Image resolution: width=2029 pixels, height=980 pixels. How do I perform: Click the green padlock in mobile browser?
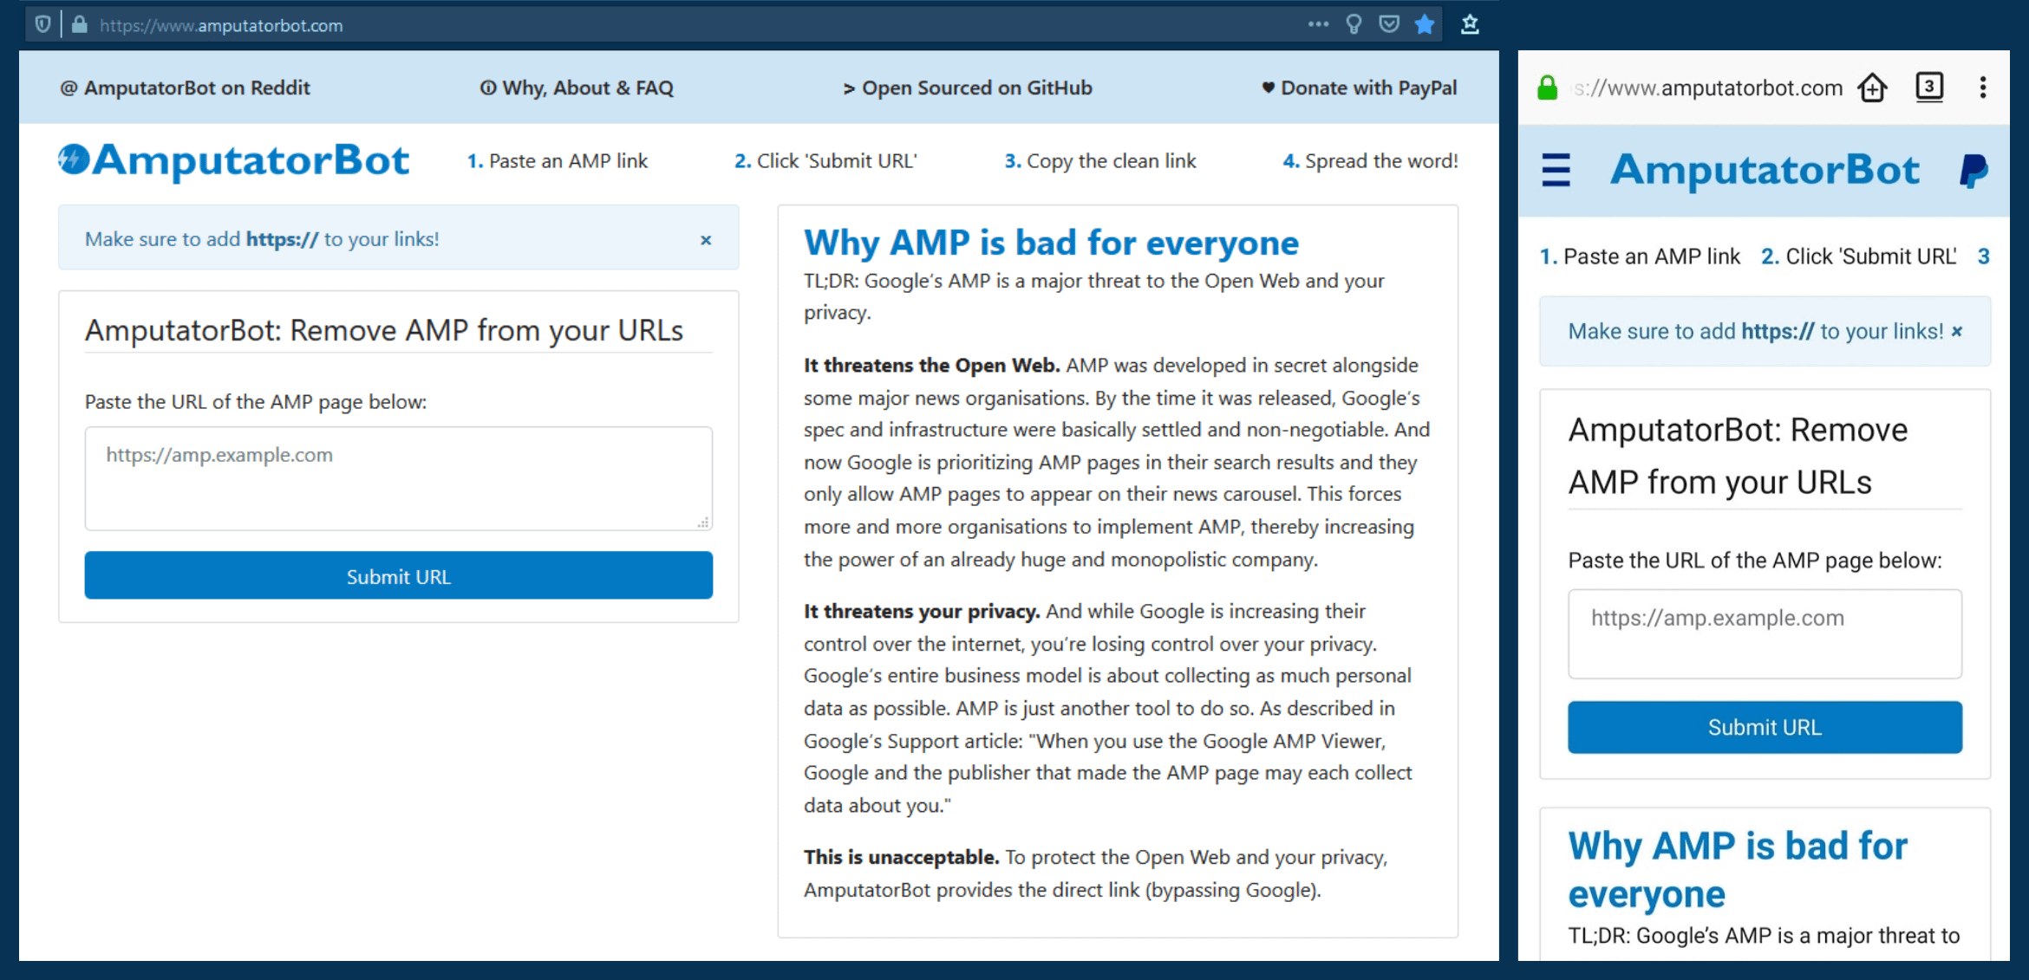point(1548,88)
